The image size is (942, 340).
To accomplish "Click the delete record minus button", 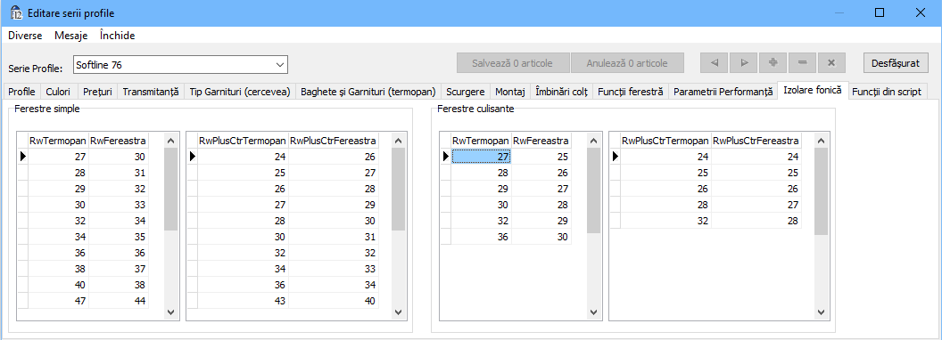I will 803,62.
